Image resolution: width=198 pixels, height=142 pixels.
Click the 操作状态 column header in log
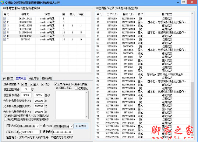167,14
